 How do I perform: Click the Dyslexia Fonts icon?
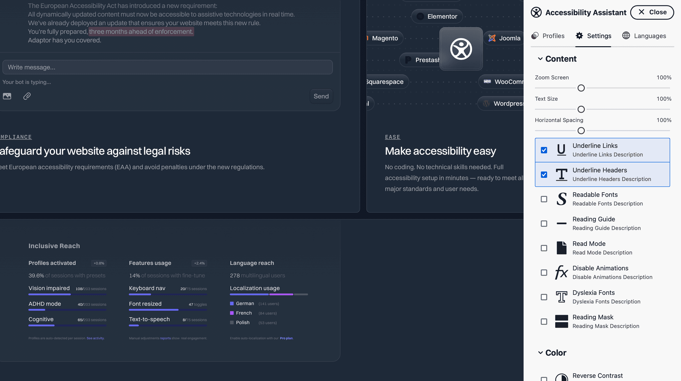[561, 297]
